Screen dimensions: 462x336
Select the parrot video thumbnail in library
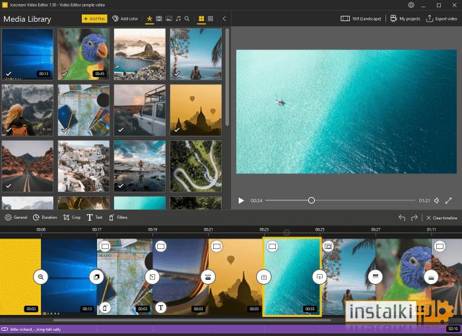pos(83,54)
